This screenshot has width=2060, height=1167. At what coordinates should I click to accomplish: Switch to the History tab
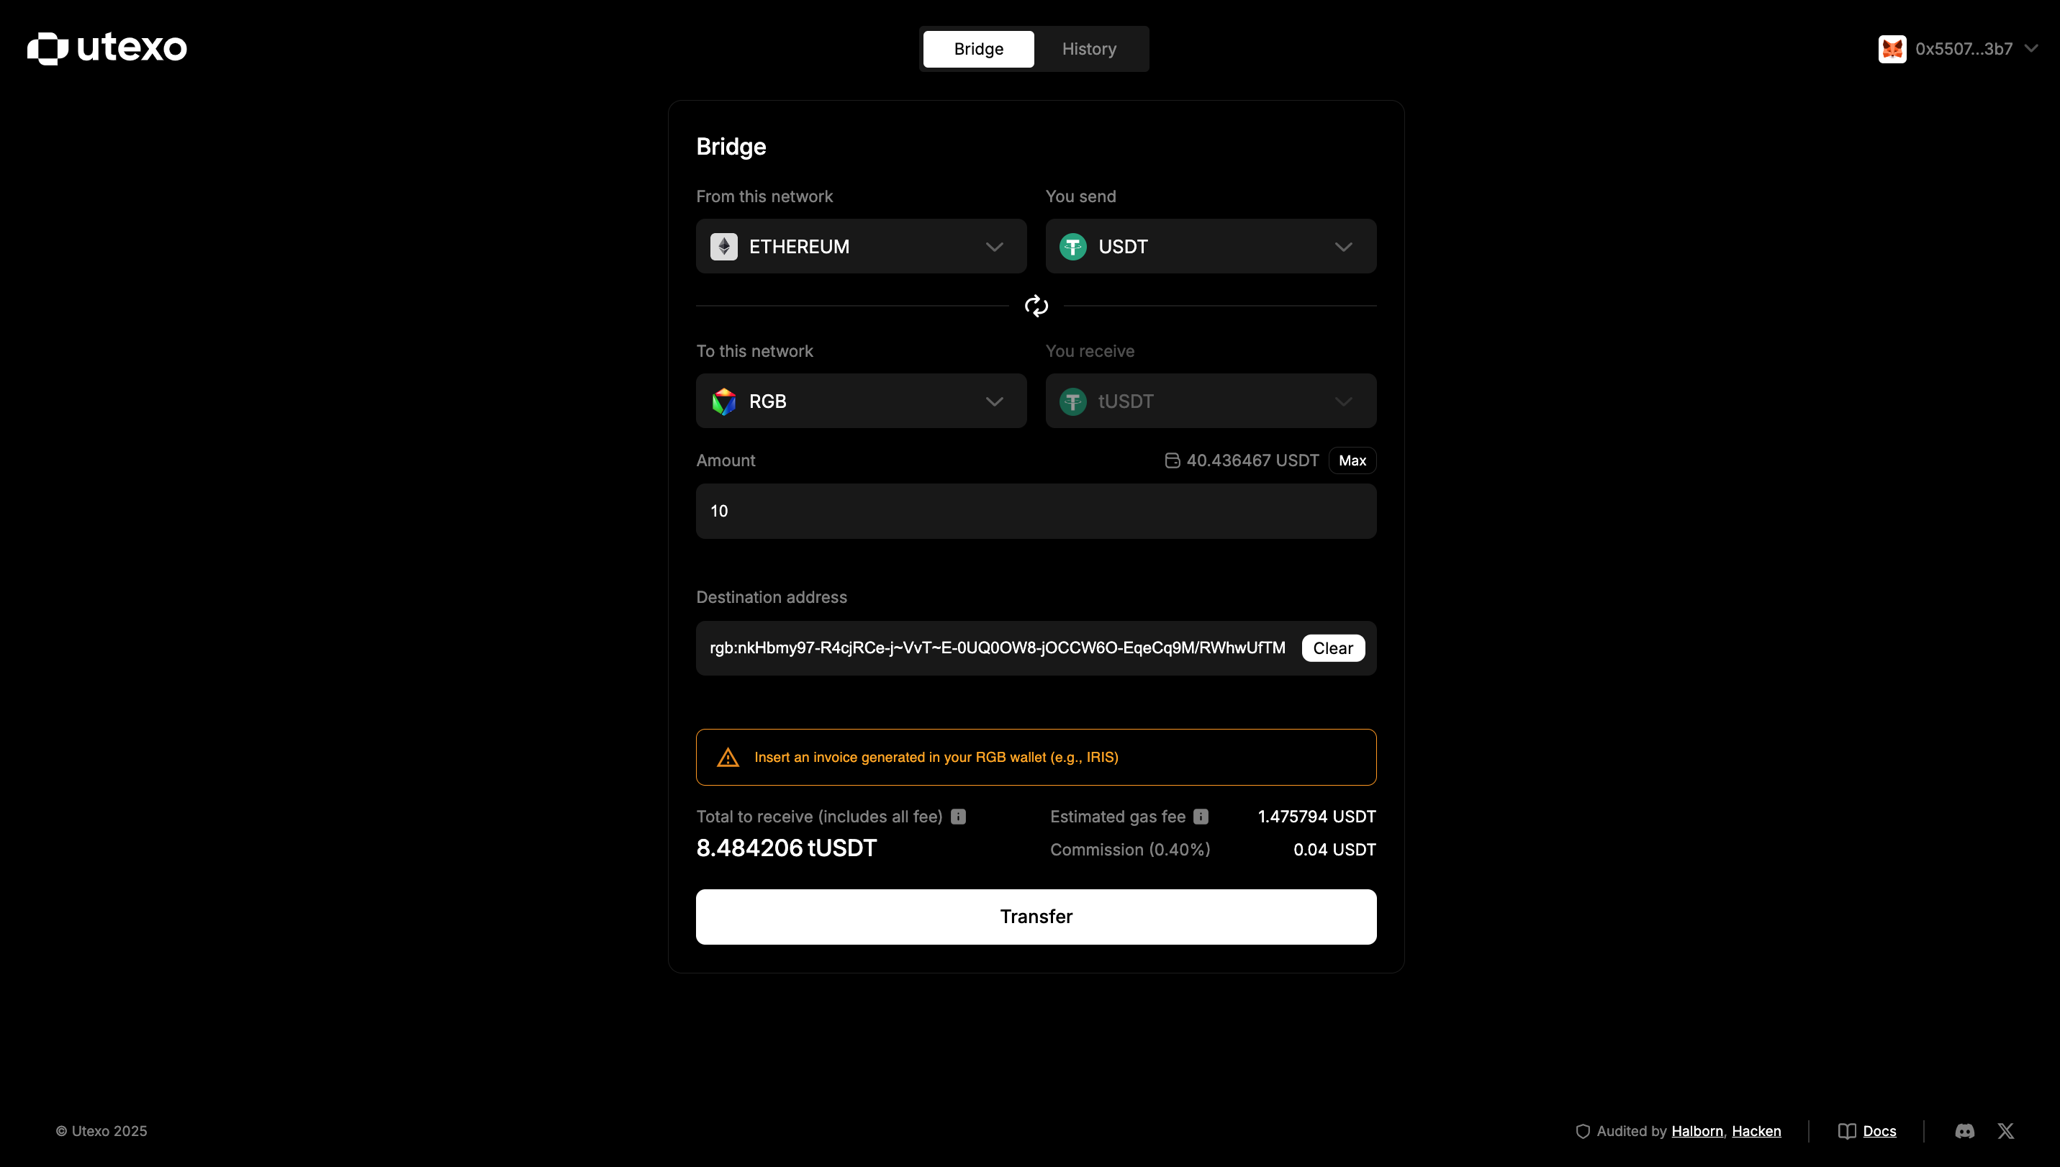[x=1088, y=49]
